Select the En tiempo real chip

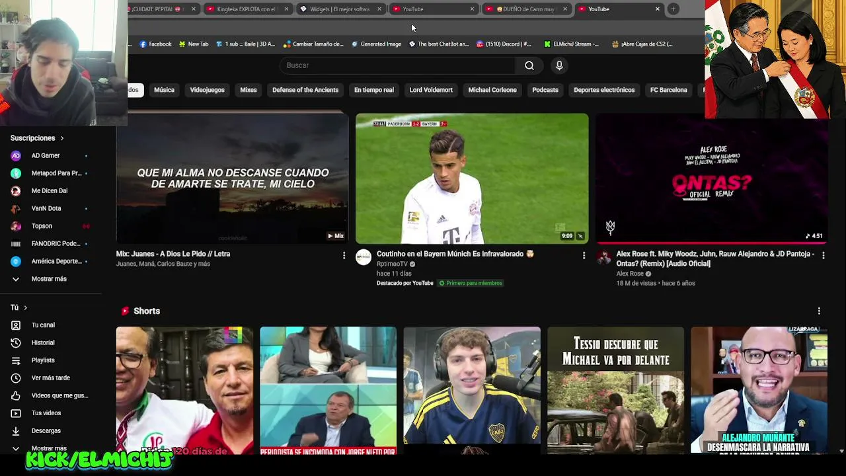pyautogui.click(x=374, y=90)
